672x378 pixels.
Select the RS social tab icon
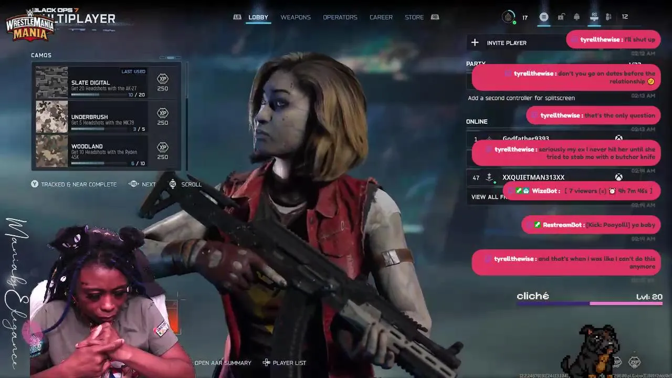(x=594, y=17)
